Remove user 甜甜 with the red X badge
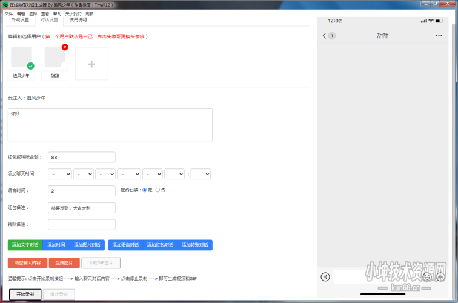This screenshot has height=303, width=458. [x=65, y=47]
